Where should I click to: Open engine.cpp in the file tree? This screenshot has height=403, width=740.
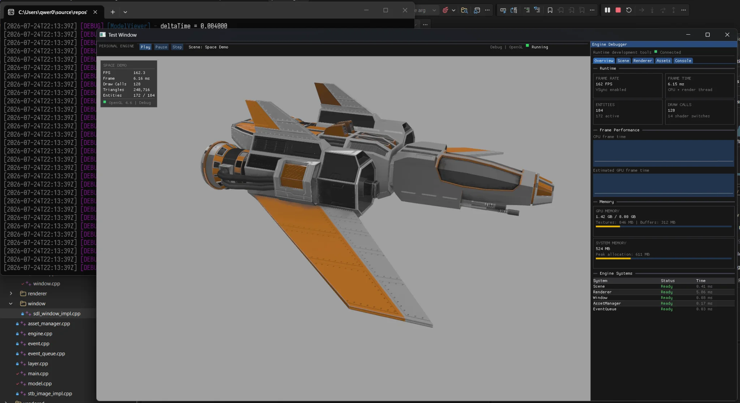(40, 334)
